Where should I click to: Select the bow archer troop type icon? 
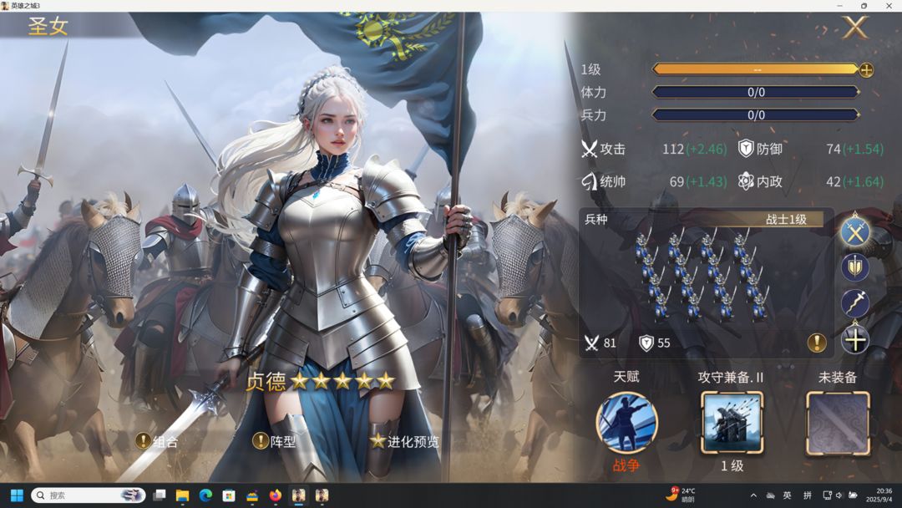855,303
